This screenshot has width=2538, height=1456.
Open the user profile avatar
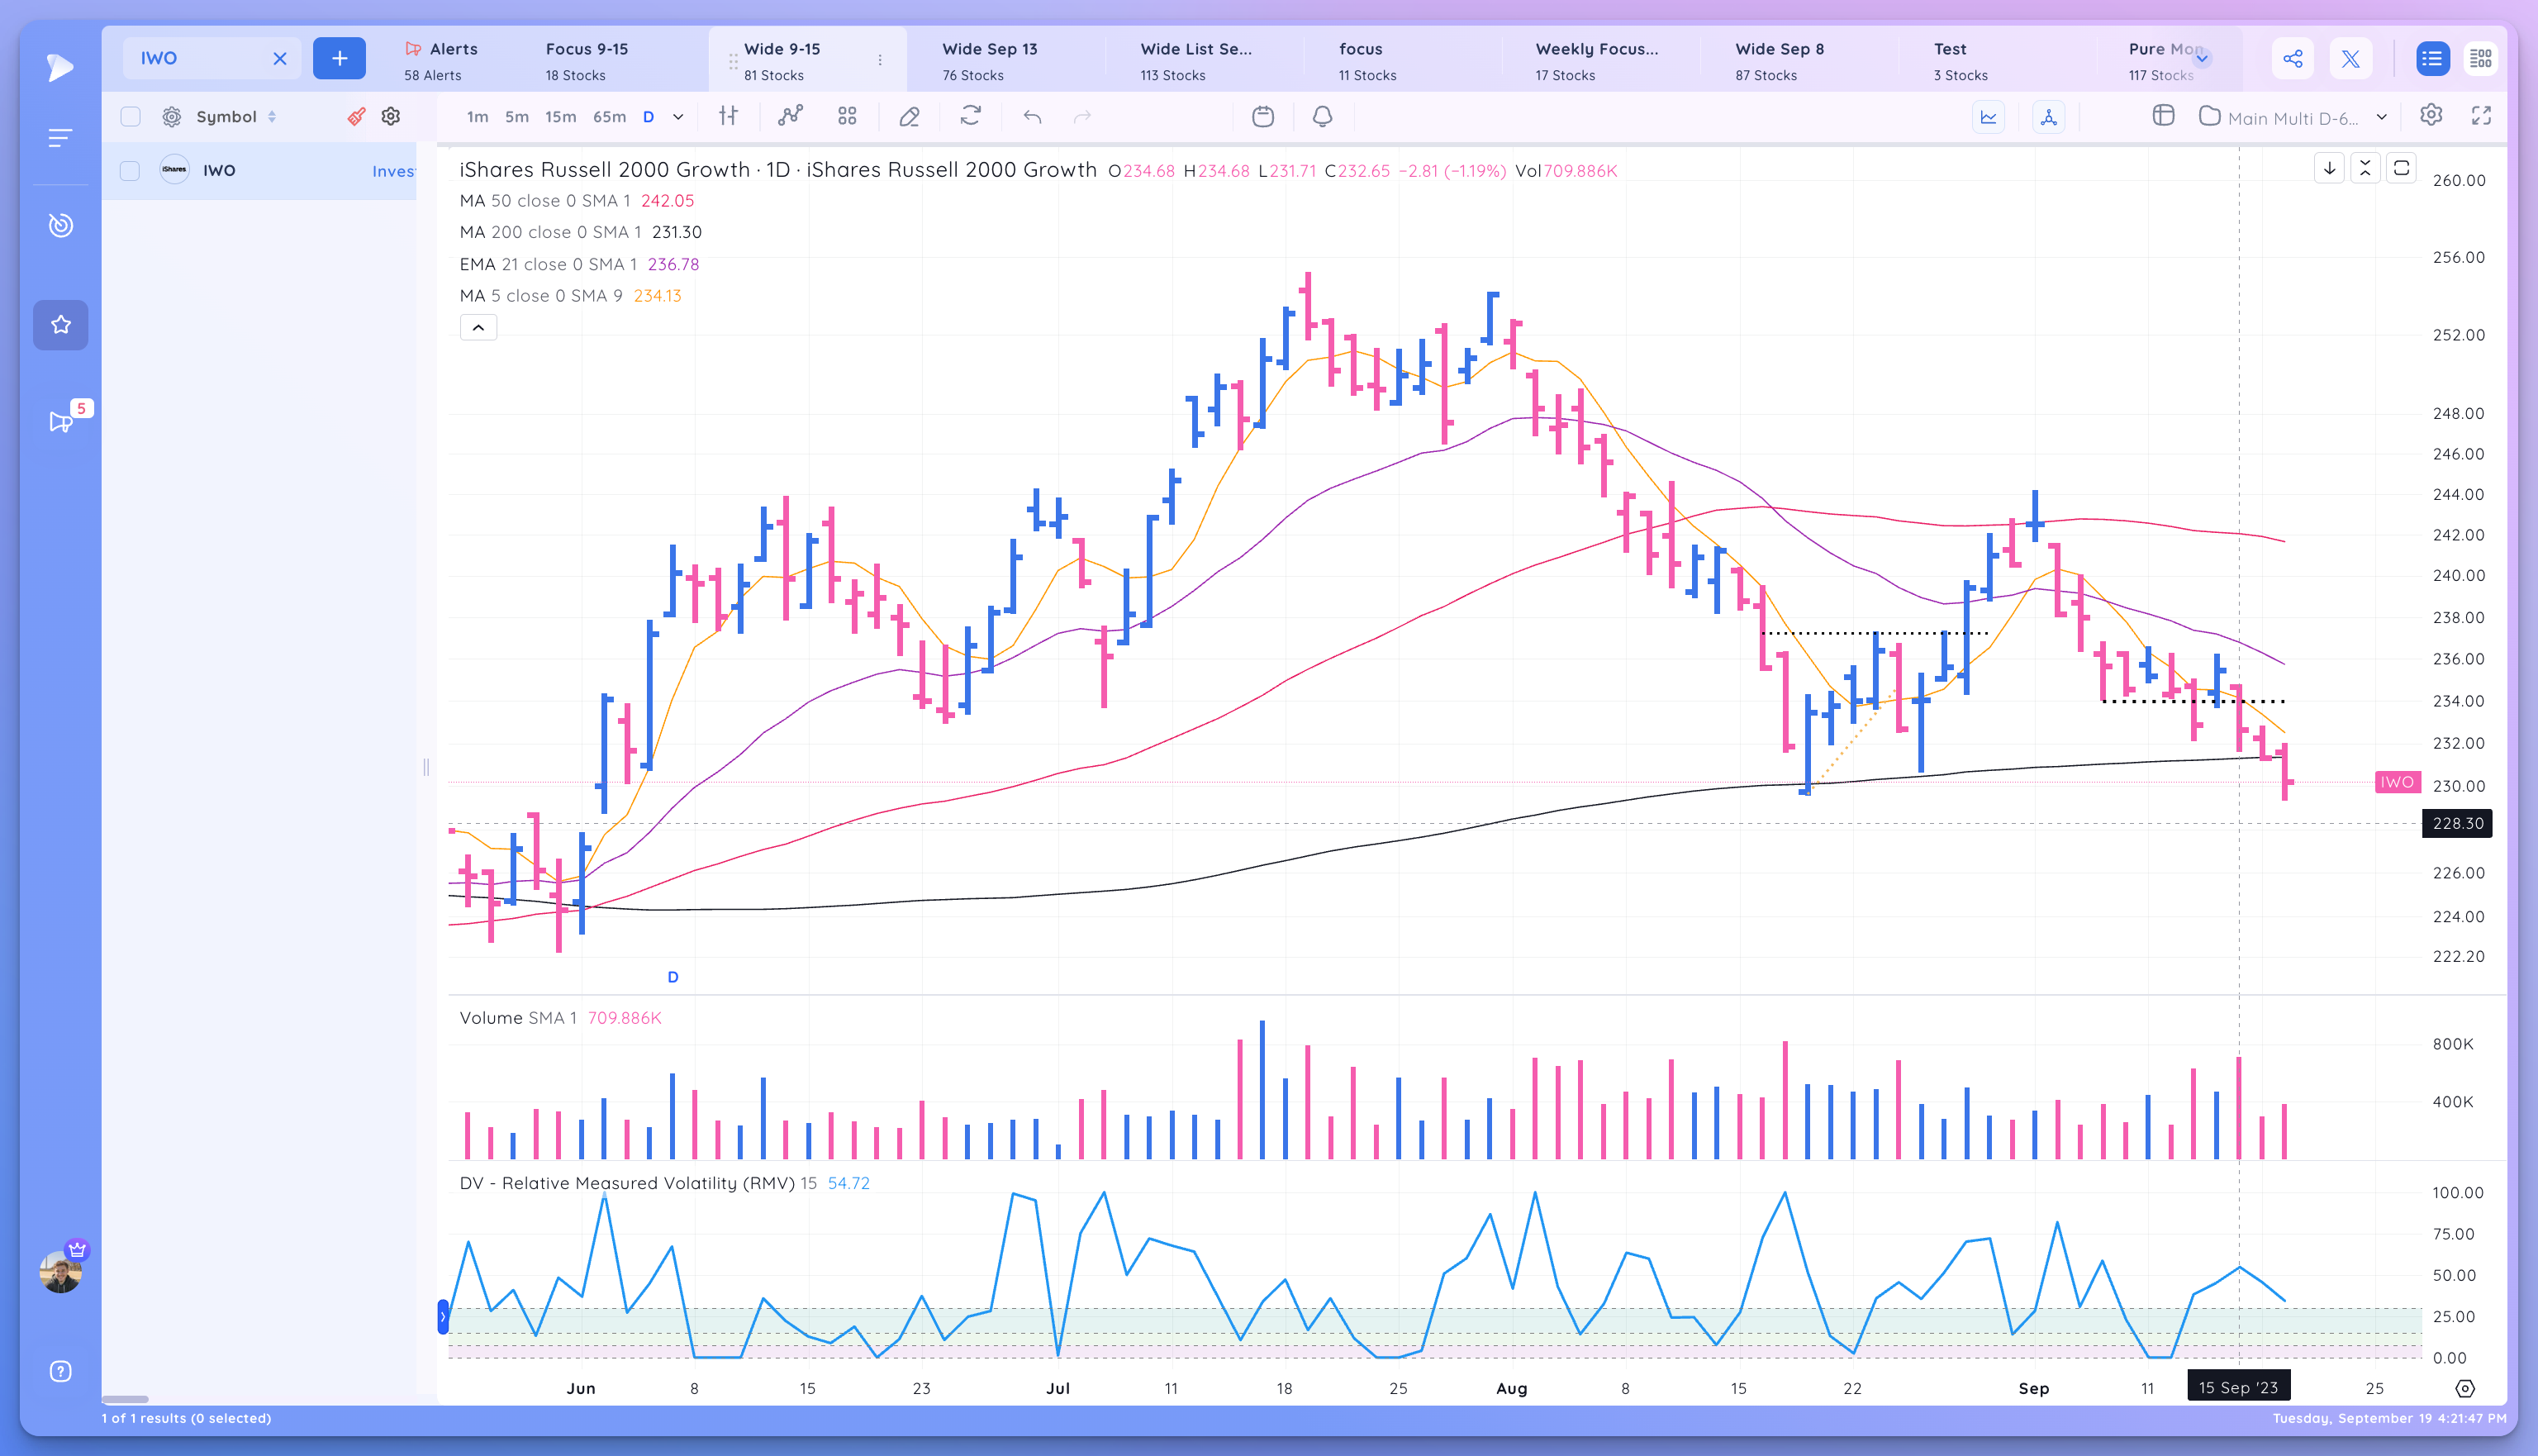tap(60, 1271)
